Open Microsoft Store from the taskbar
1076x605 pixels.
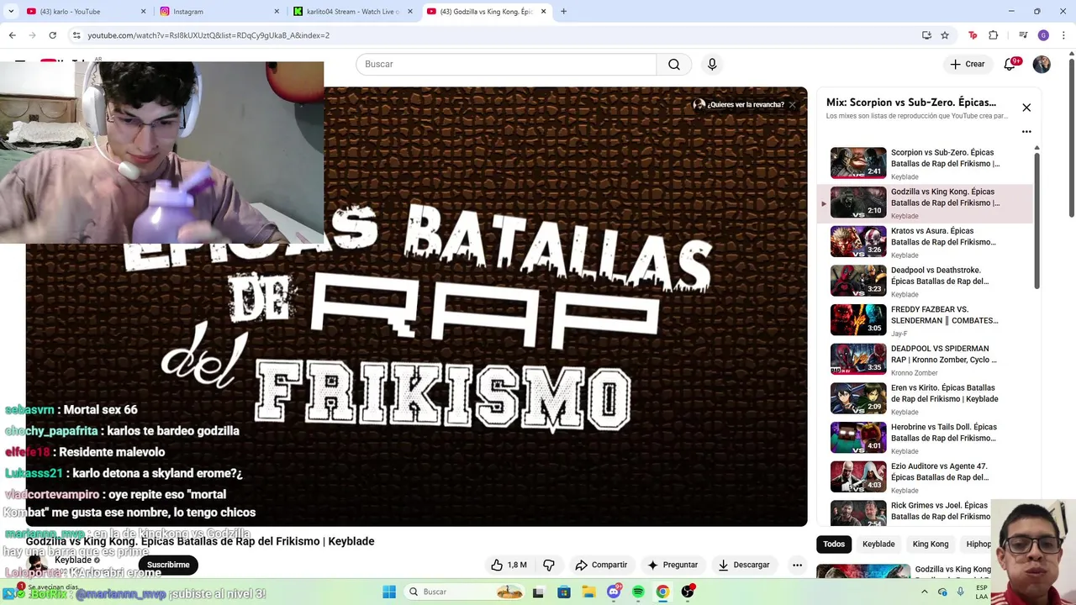564,592
